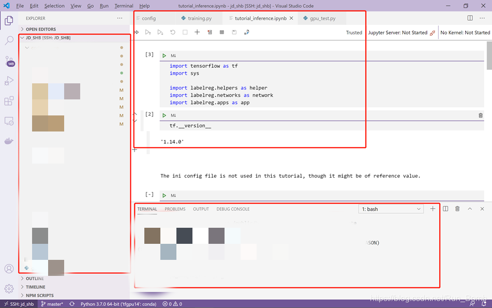Open the Accounts menu icon

coord(9,269)
